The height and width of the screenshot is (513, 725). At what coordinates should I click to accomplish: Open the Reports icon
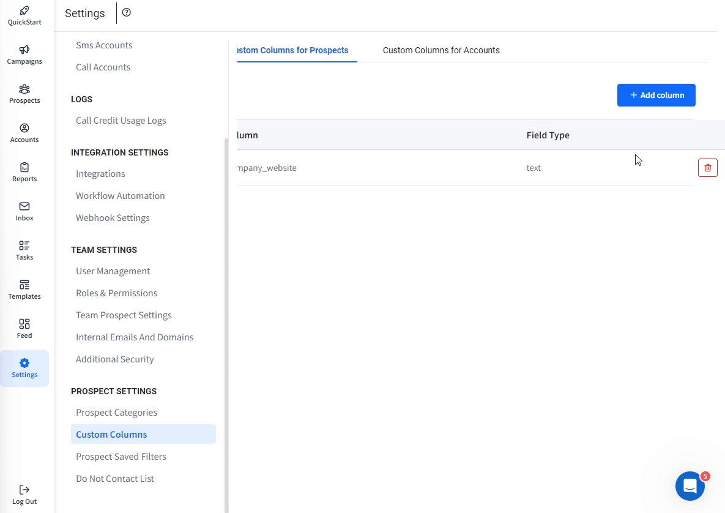[x=24, y=168]
